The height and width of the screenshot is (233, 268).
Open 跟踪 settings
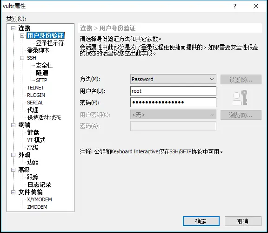coord(33,177)
